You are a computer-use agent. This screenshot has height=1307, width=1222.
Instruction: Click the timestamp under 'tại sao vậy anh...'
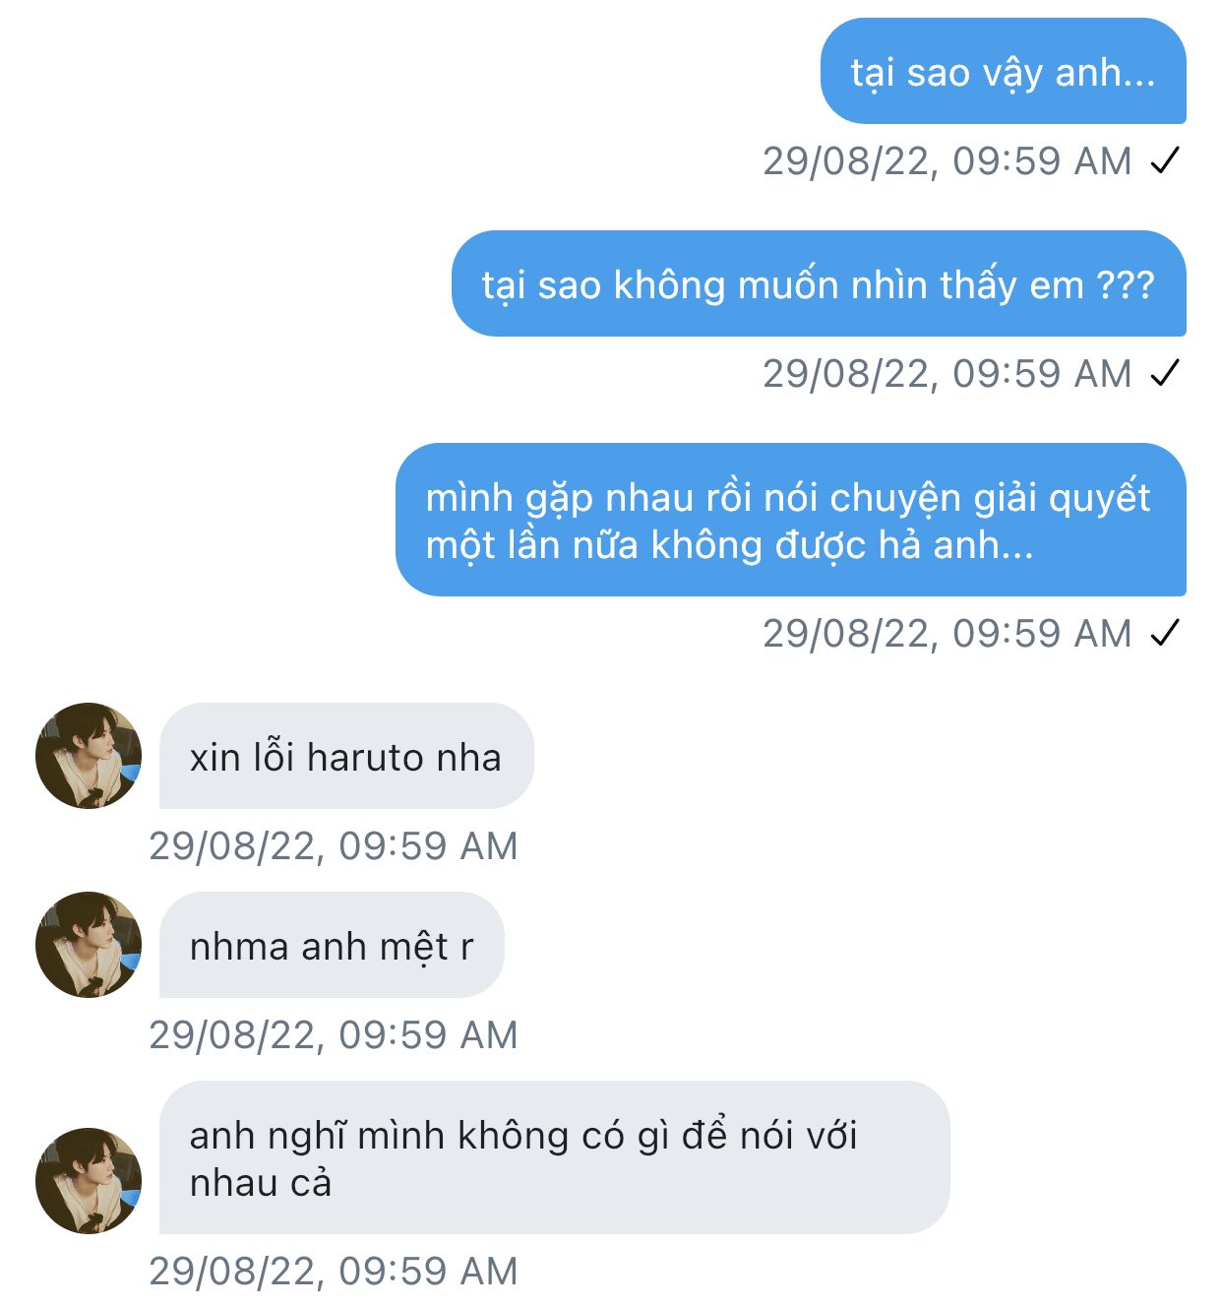[x=947, y=160]
